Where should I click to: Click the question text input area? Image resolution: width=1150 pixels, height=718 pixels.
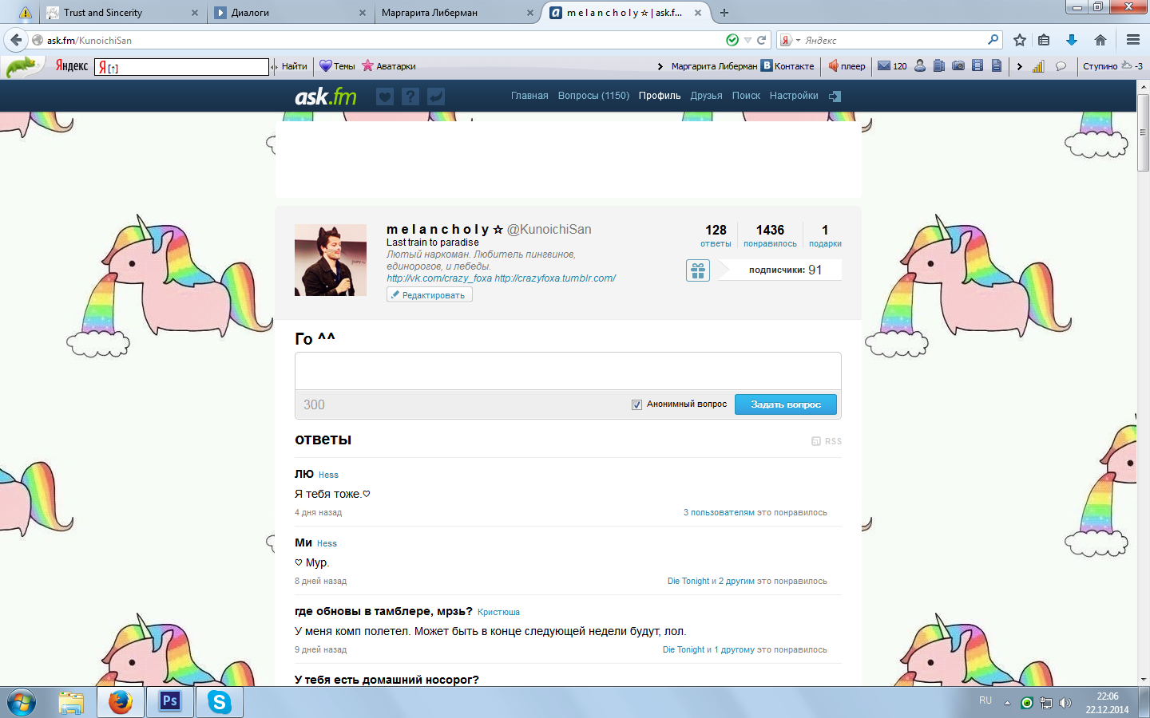[568, 371]
